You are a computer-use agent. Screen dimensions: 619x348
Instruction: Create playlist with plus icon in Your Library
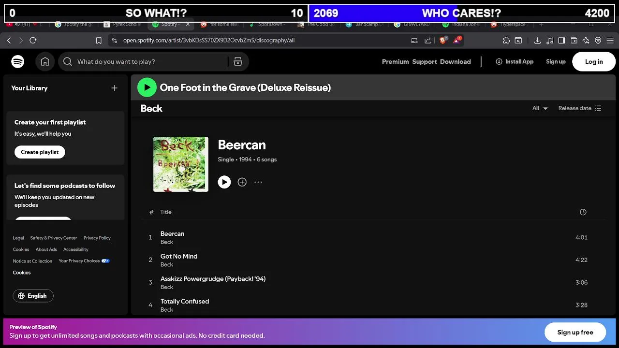[115, 88]
